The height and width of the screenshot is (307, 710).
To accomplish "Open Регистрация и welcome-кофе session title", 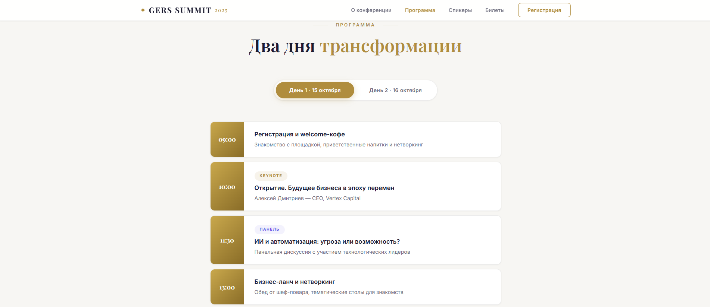I will point(299,134).
